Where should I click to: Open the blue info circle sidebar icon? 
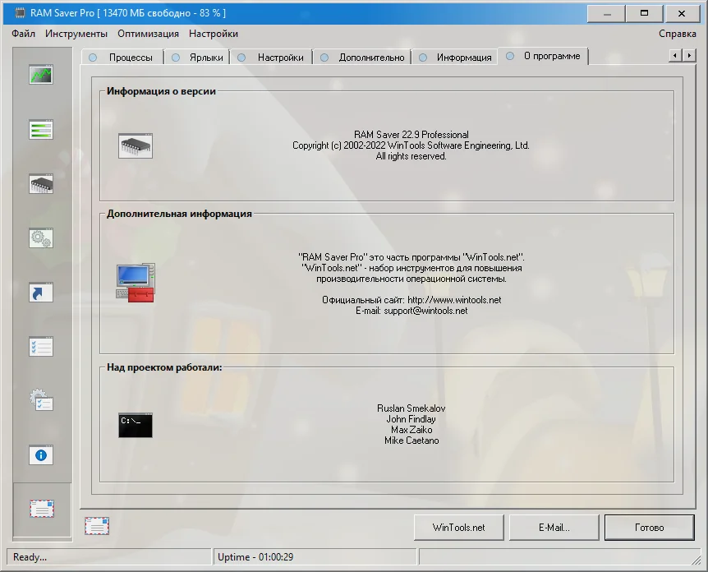pos(41,455)
